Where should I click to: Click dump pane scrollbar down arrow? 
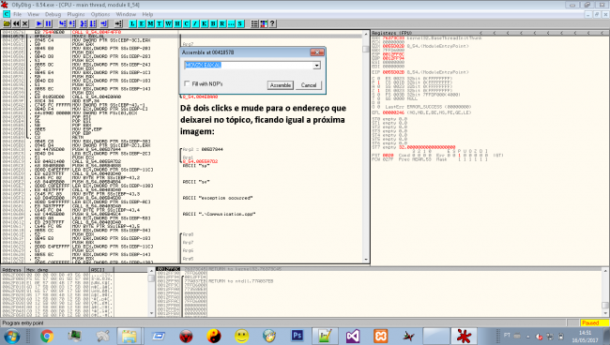151,313
